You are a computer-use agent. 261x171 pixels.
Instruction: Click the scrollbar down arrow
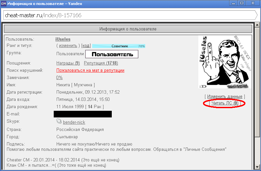coord(257,166)
